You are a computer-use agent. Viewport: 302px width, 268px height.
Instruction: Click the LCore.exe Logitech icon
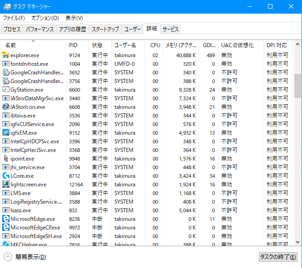6,175
